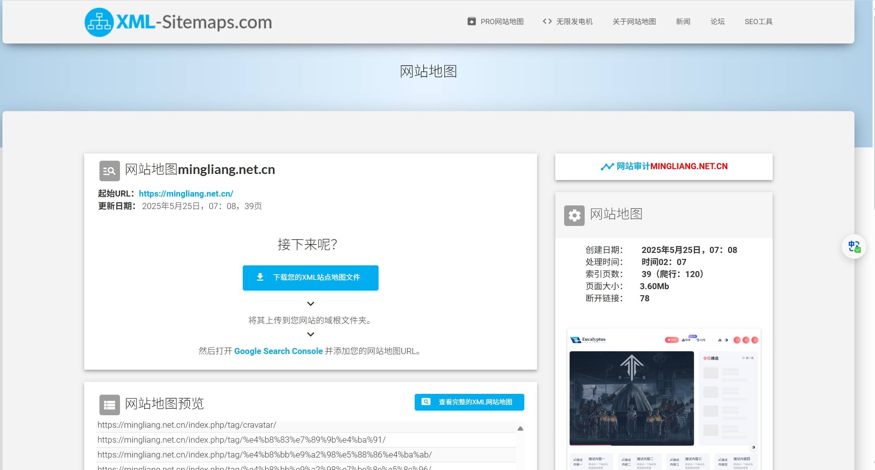The height and width of the screenshot is (470, 875).
Task: Open the Google Search Console link
Action: tap(278, 351)
